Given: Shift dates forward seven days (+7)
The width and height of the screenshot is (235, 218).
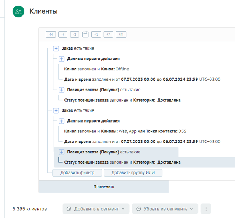Looking at the screenshot, I should [x=108, y=34].
